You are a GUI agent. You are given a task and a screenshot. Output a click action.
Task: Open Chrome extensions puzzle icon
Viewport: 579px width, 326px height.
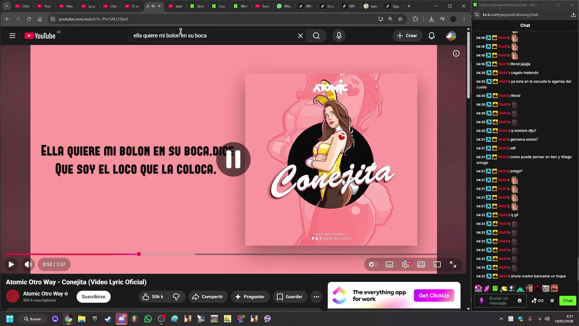tap(415, 19)
